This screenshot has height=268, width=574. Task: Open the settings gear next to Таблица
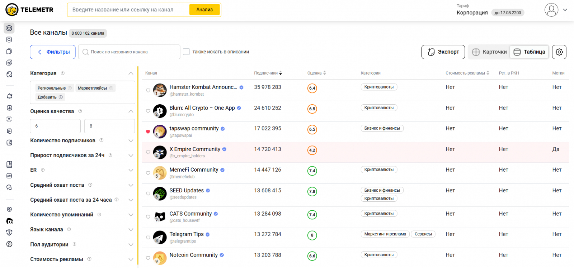click(x=559, y=52)
